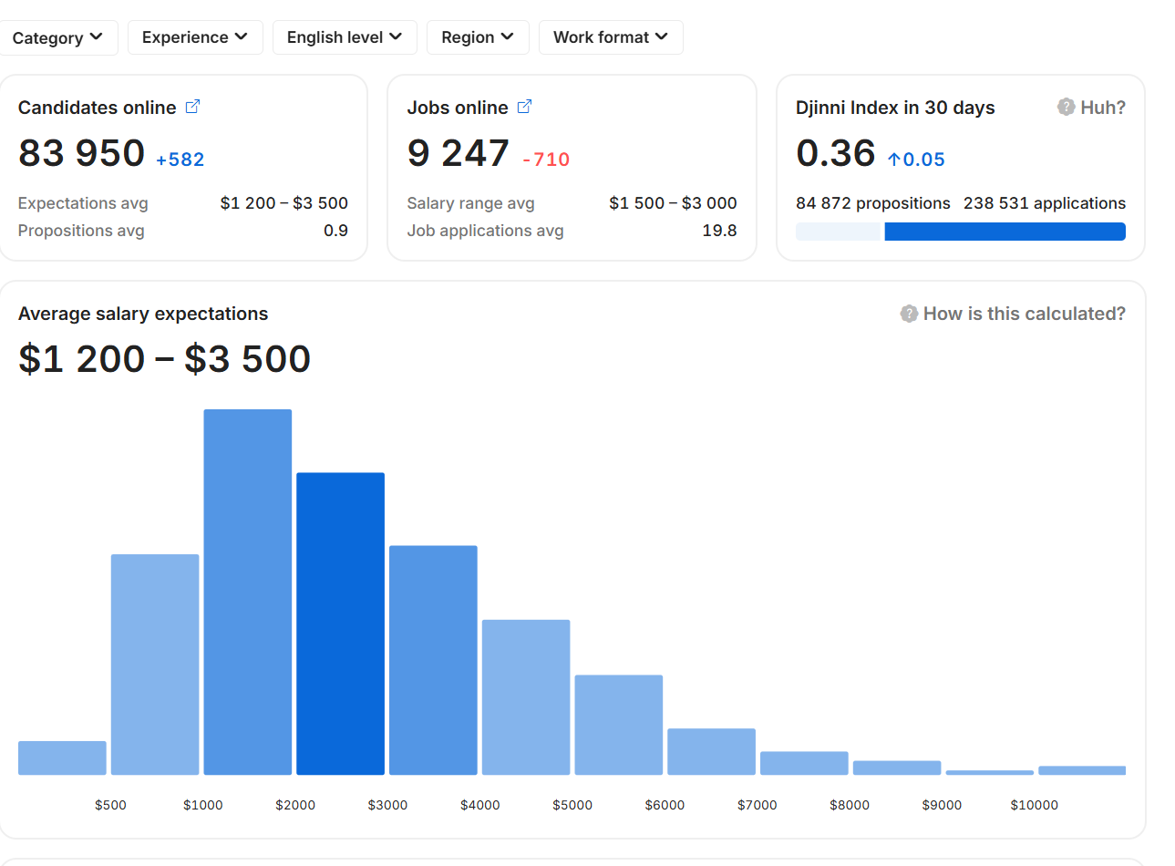Click the 19.8 job applications value
Image resolution: width=1175 pixels, height=866 pixels.
(719, 231)
